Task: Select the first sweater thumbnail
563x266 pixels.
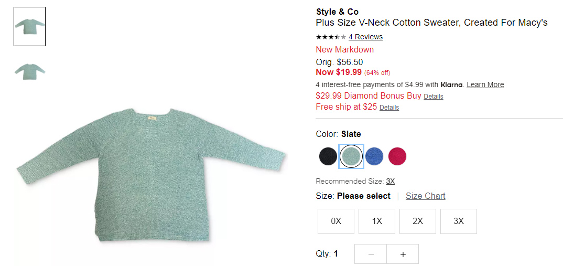Action: coord(30,26)
